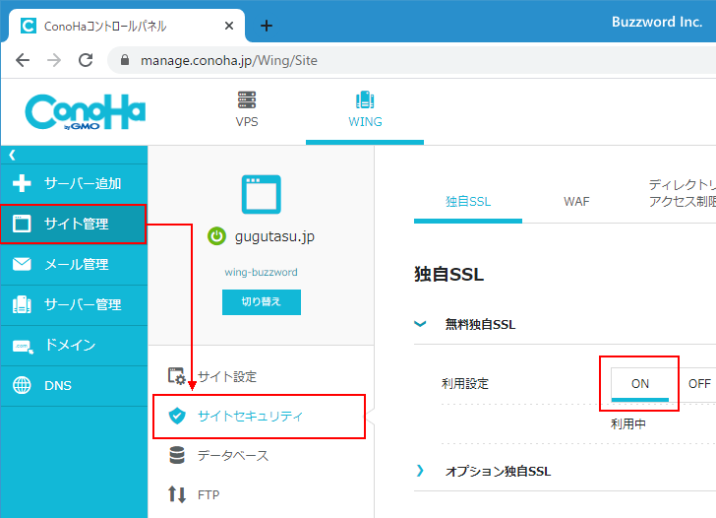Reload the page with the refresh icon
Viewport: 716px width, 518px height.
(x=86, y=60)
